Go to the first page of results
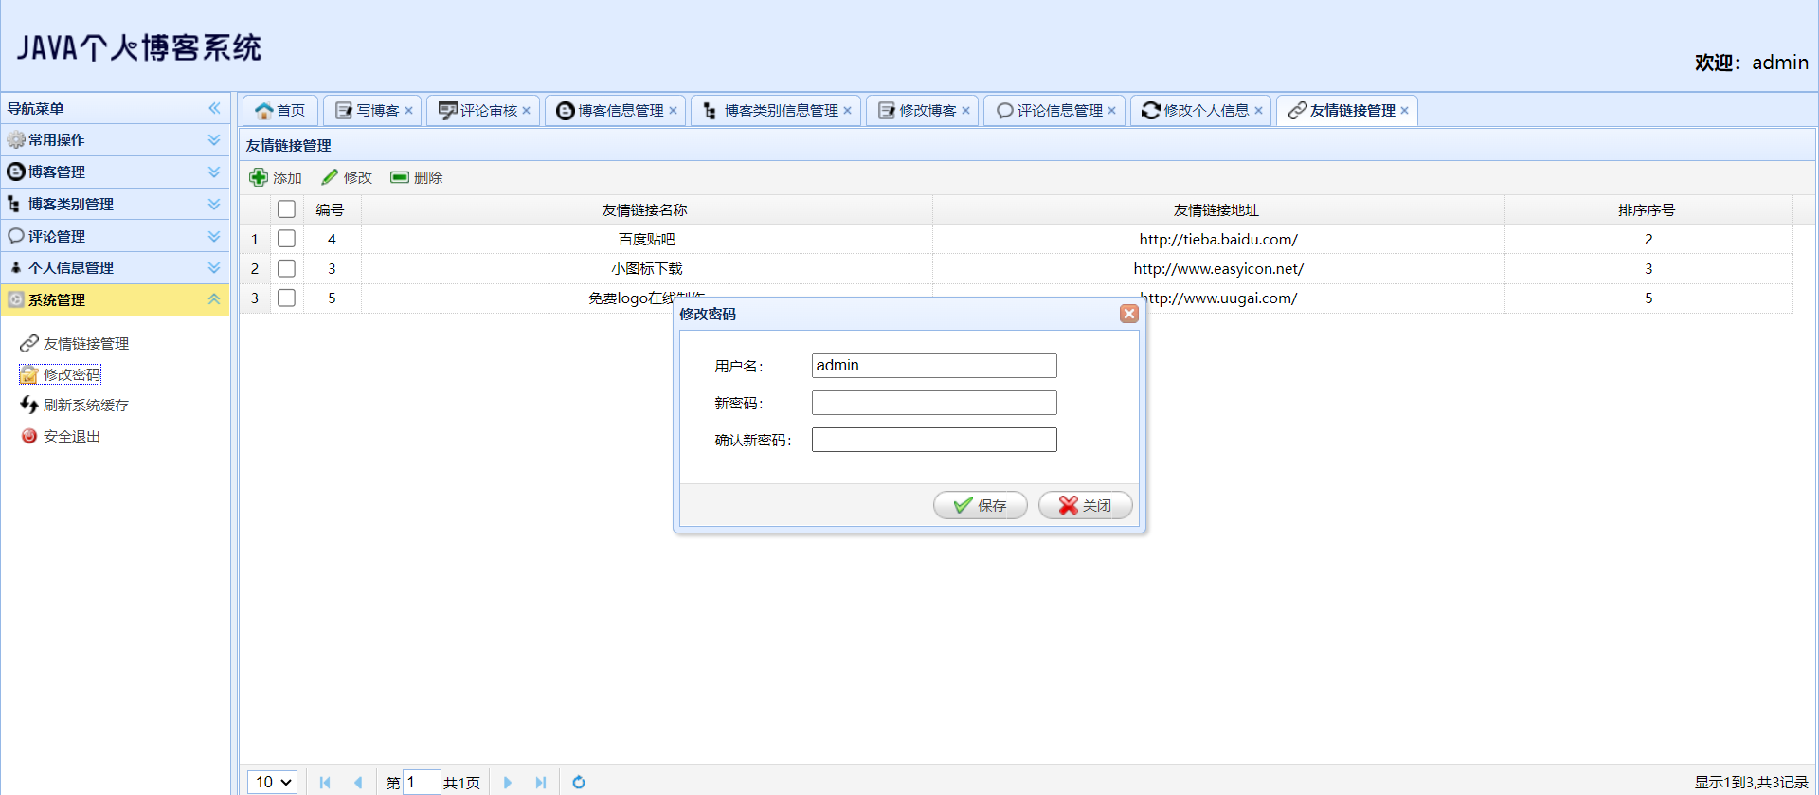1819x795 pixels. coord(325,782)
